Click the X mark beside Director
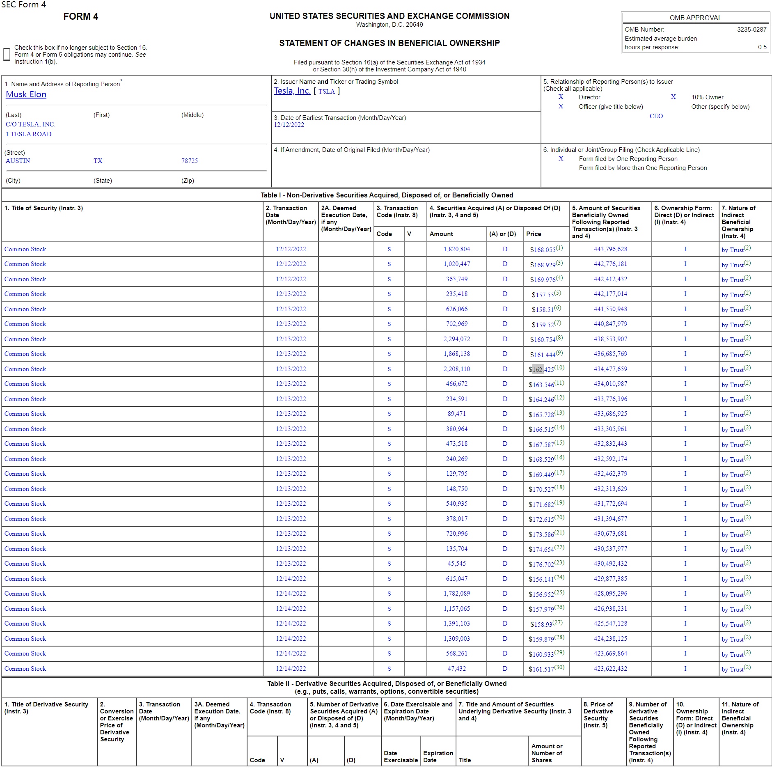This screenshot has width=772, height=768. pyautogui.click(x=561, y=97)
